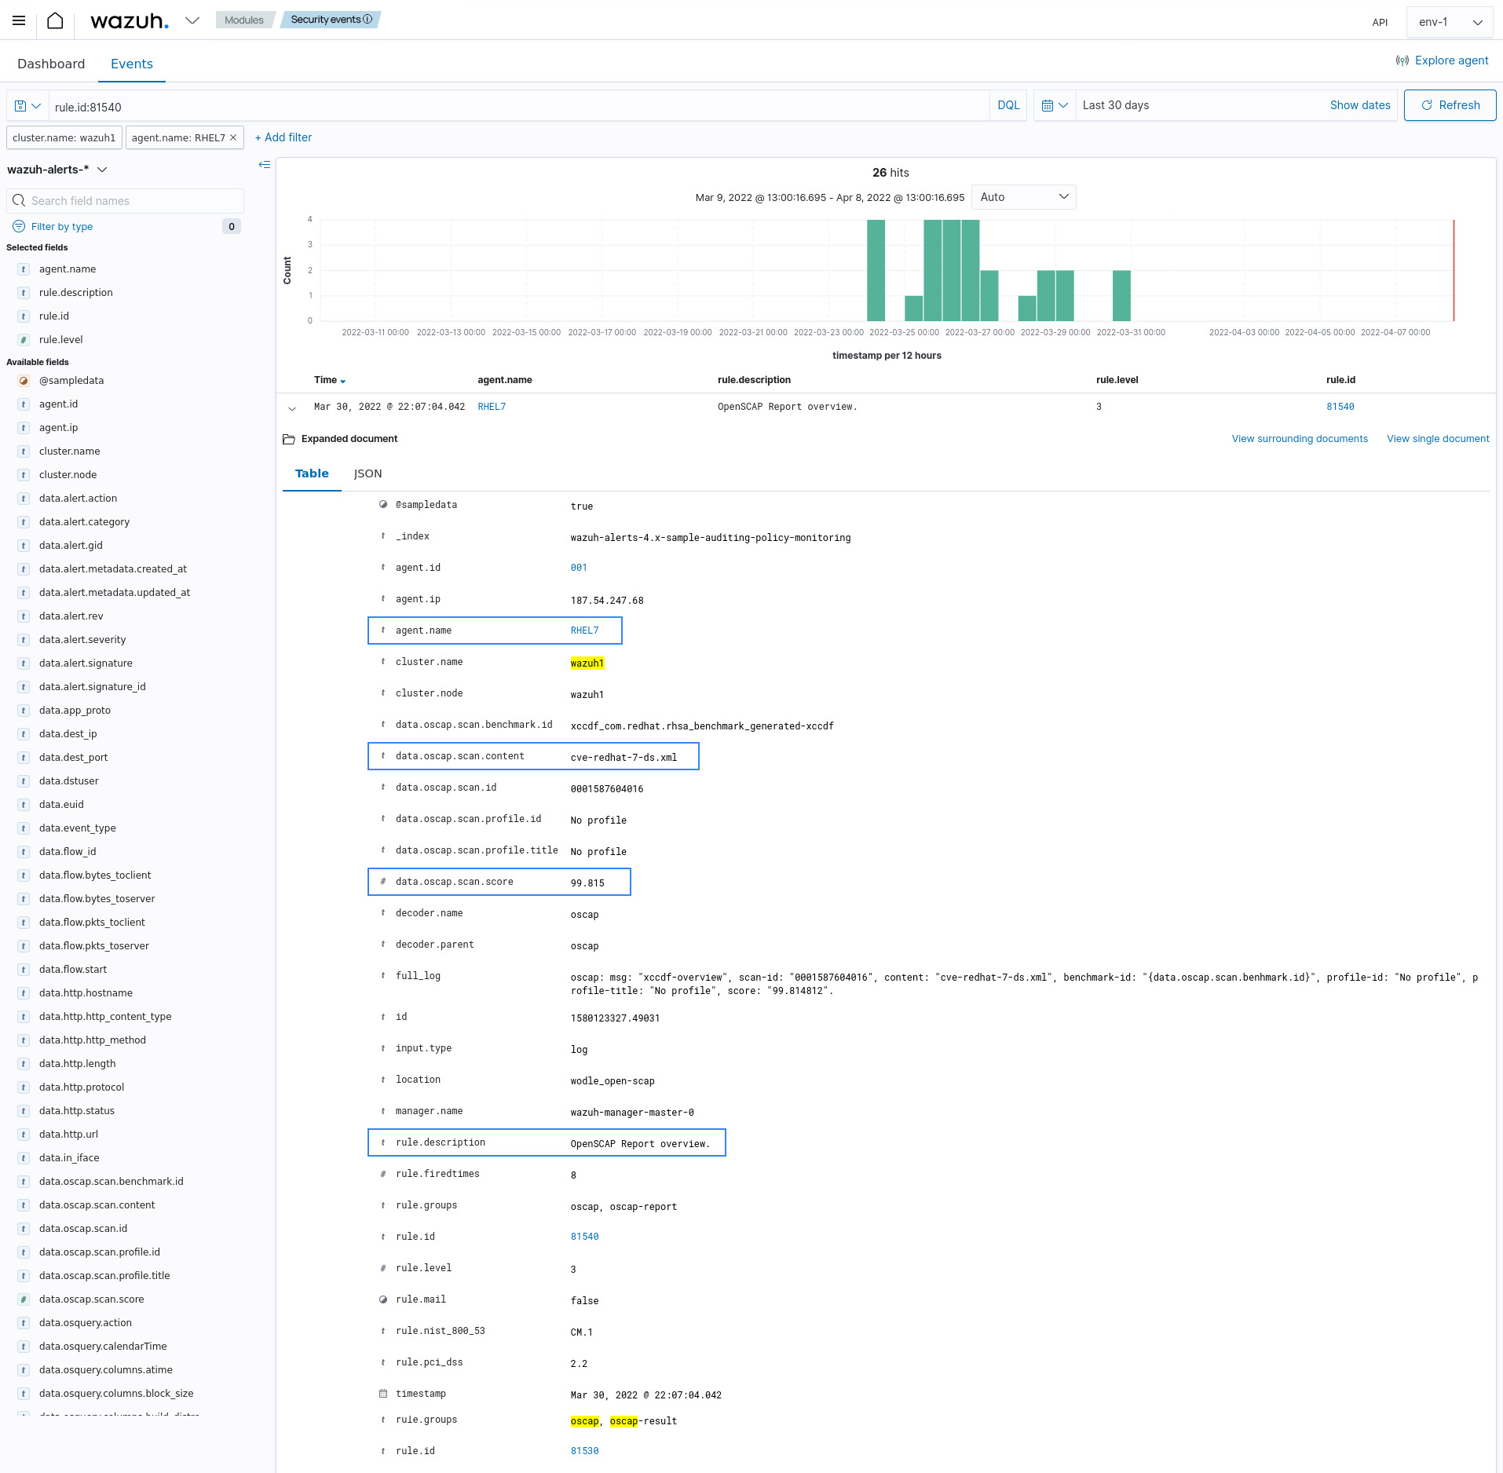Click the timestamp calendar type icon
Image resolution: width=1503 pixels, height=1473 pixels.
383,1394
